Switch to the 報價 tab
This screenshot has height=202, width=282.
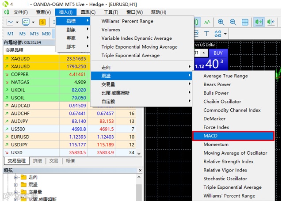70,161
